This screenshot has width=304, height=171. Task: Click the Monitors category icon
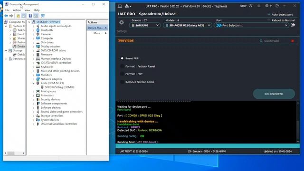click(38, 75)
